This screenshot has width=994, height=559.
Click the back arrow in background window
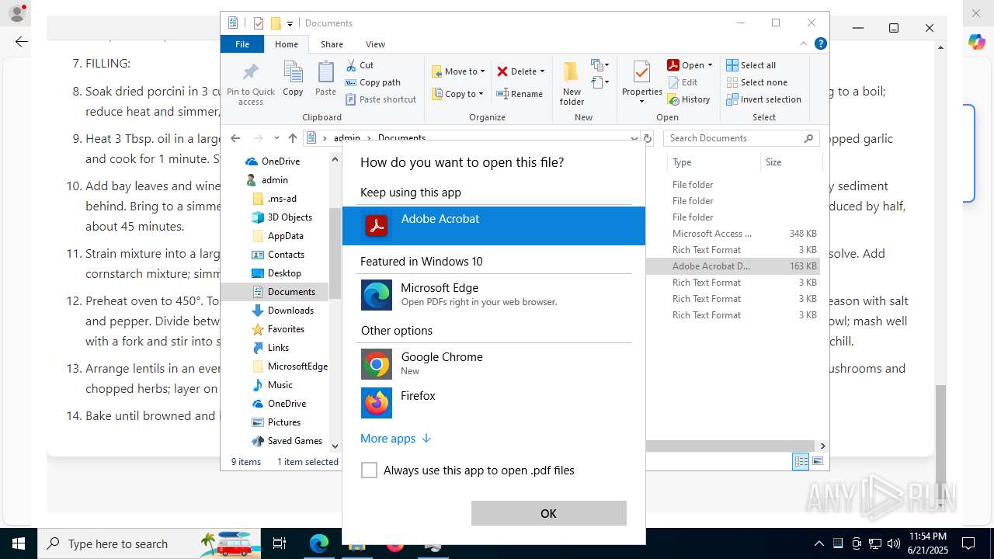pos(22,42)
